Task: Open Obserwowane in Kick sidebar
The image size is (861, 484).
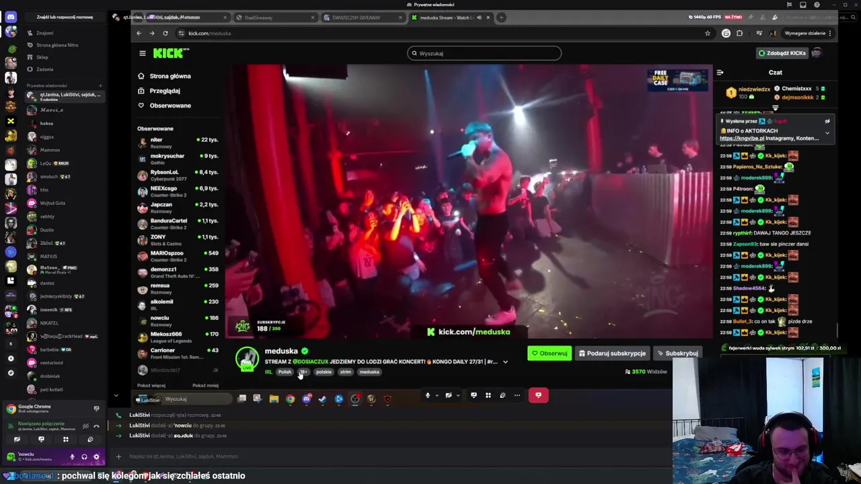Action: pos(164,106)
